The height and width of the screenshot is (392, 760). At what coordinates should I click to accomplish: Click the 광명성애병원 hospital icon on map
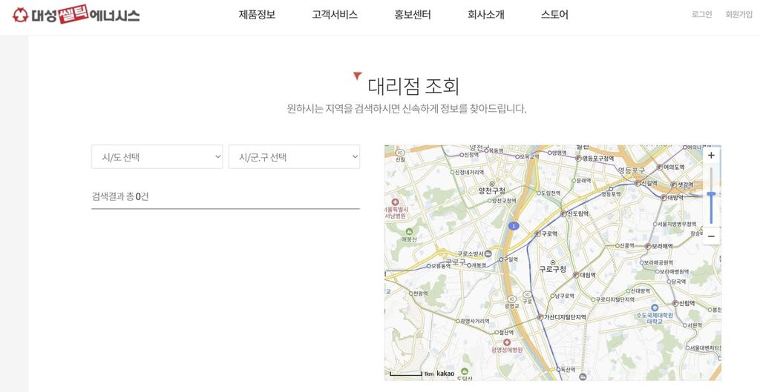point(507,342)
